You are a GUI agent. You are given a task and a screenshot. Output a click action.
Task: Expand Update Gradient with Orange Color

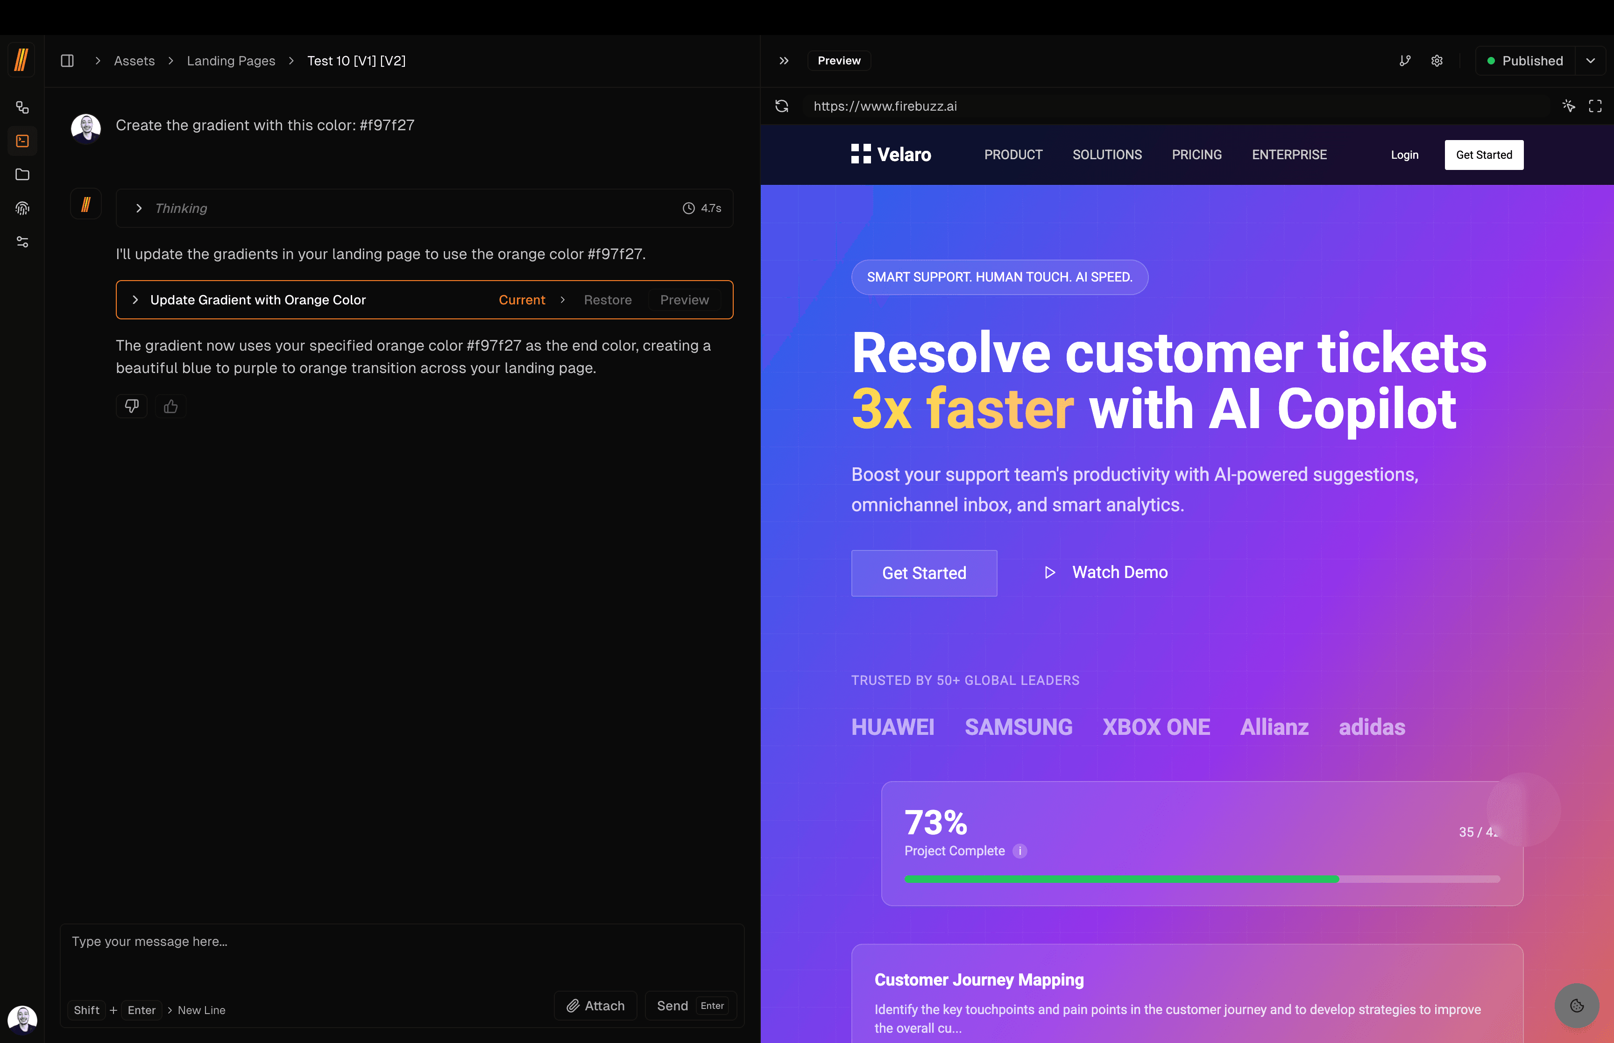click(x=135, y=300)
